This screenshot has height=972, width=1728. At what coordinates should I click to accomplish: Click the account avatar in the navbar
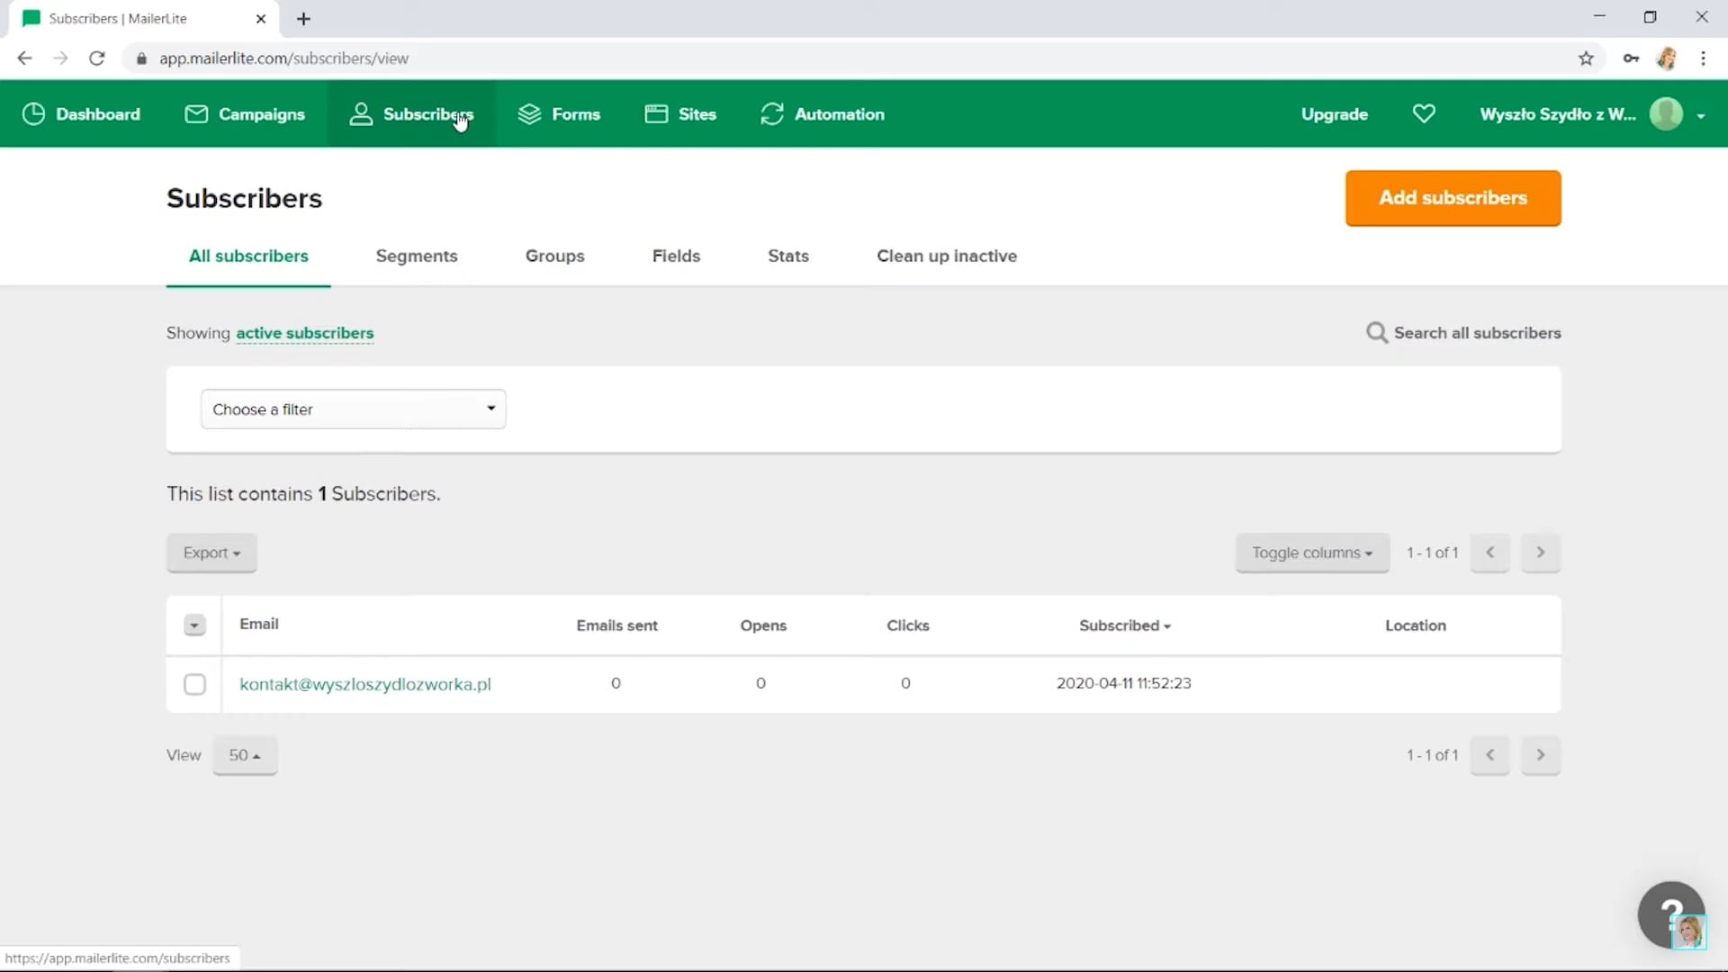(1666, 114)
